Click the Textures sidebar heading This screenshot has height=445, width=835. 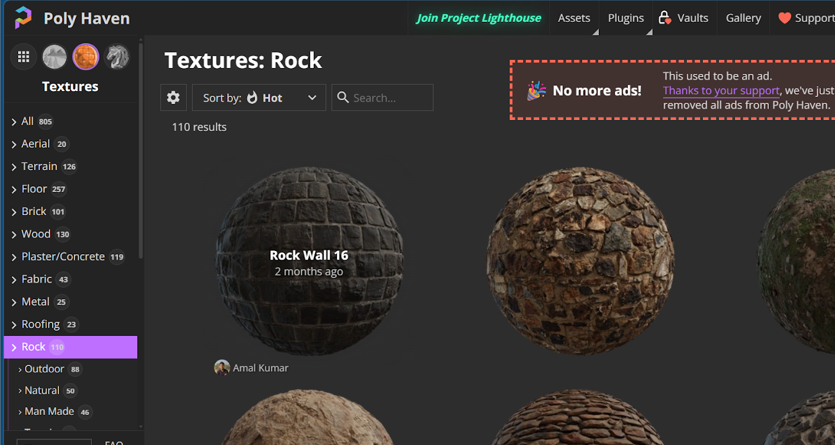click(x=70, y=87)
